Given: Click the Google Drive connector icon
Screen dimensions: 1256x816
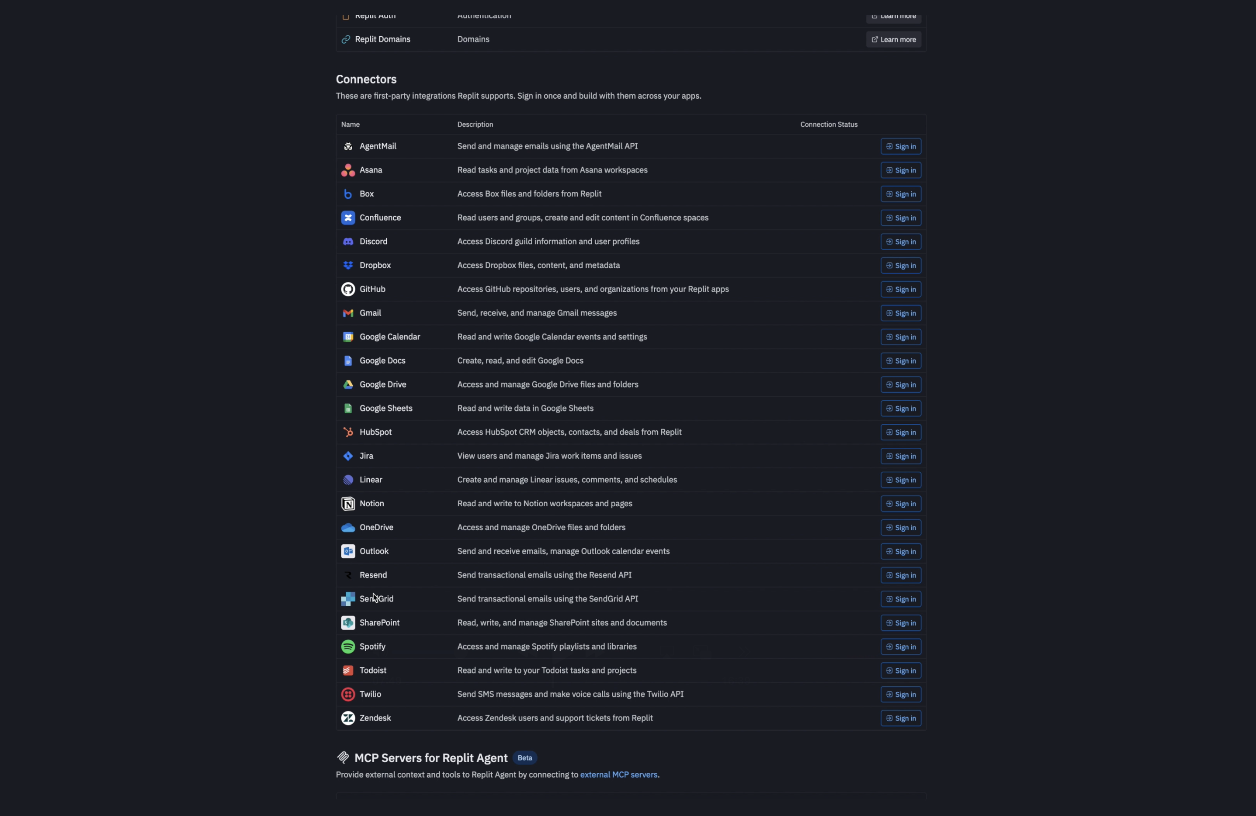Looking at the screenshot, I should (x=348, y=384).
